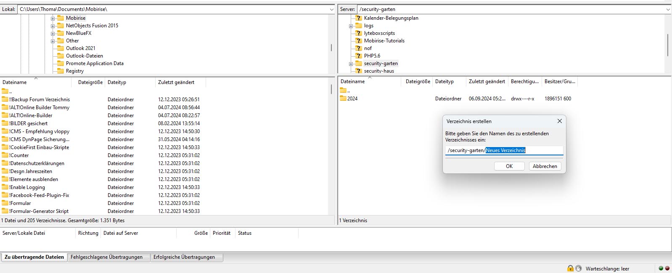Sort server files by the Besitzer/Gru... column
This screenshot has height=273, width=672.
tap(560, 81)
